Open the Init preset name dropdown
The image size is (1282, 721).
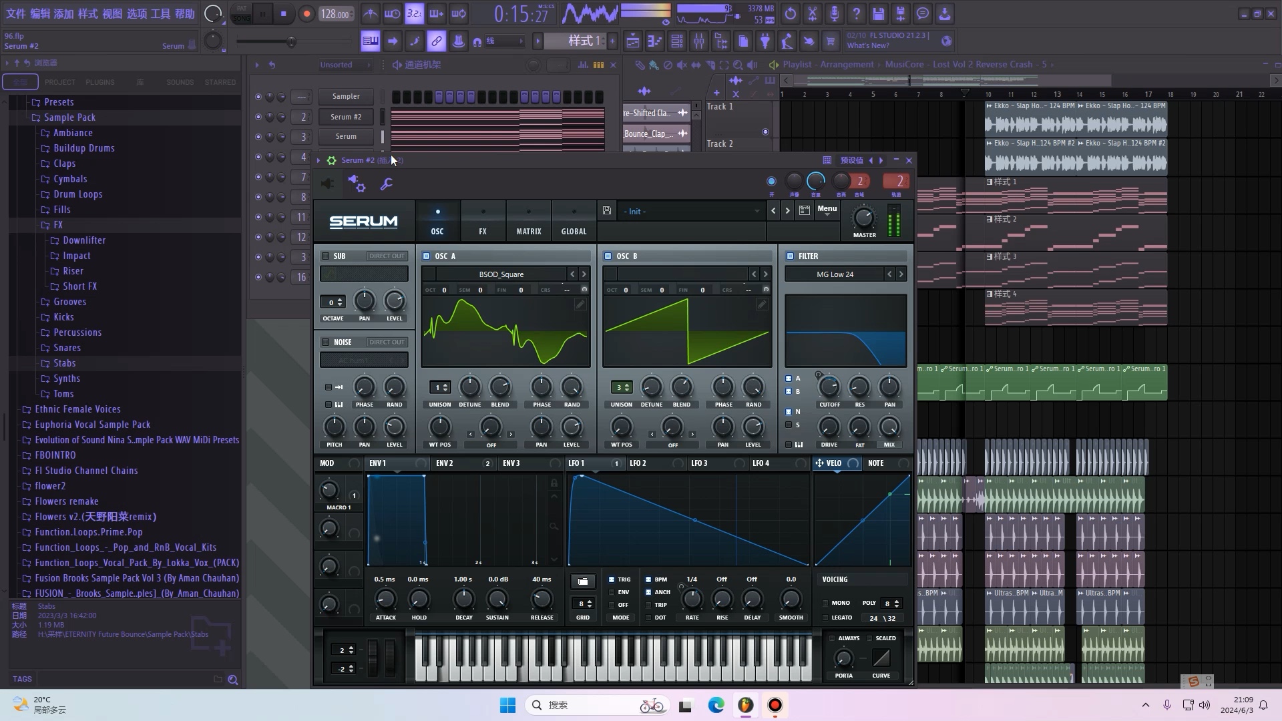691,212
